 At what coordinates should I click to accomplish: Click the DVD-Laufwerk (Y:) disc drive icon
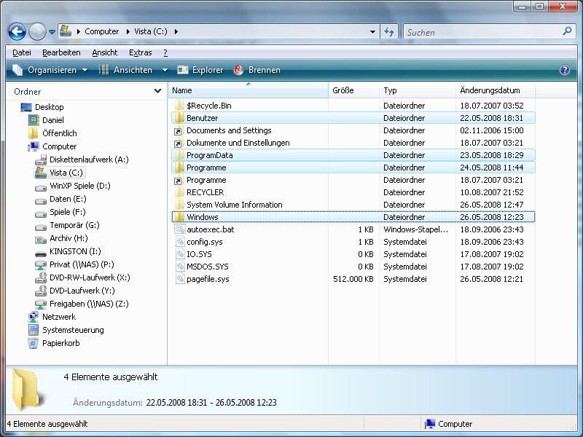pos(41,291)
